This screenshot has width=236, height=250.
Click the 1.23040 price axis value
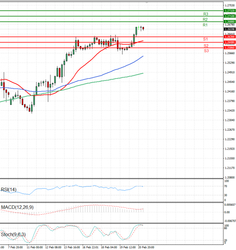(230, 120)
